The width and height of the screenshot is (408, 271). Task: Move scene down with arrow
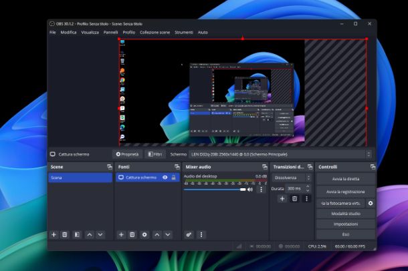click(100, 235)
